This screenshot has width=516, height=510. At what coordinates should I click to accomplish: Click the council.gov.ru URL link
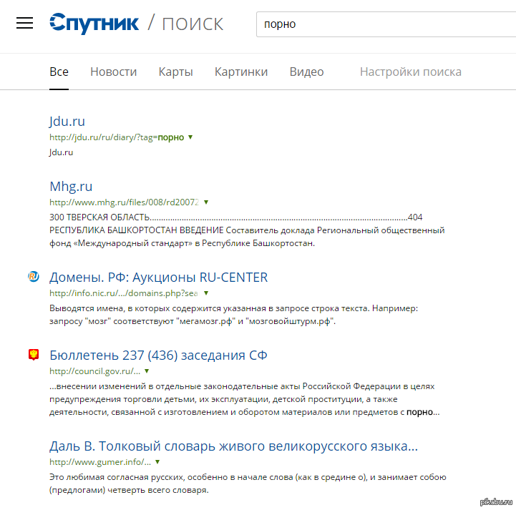coord(94,371)
